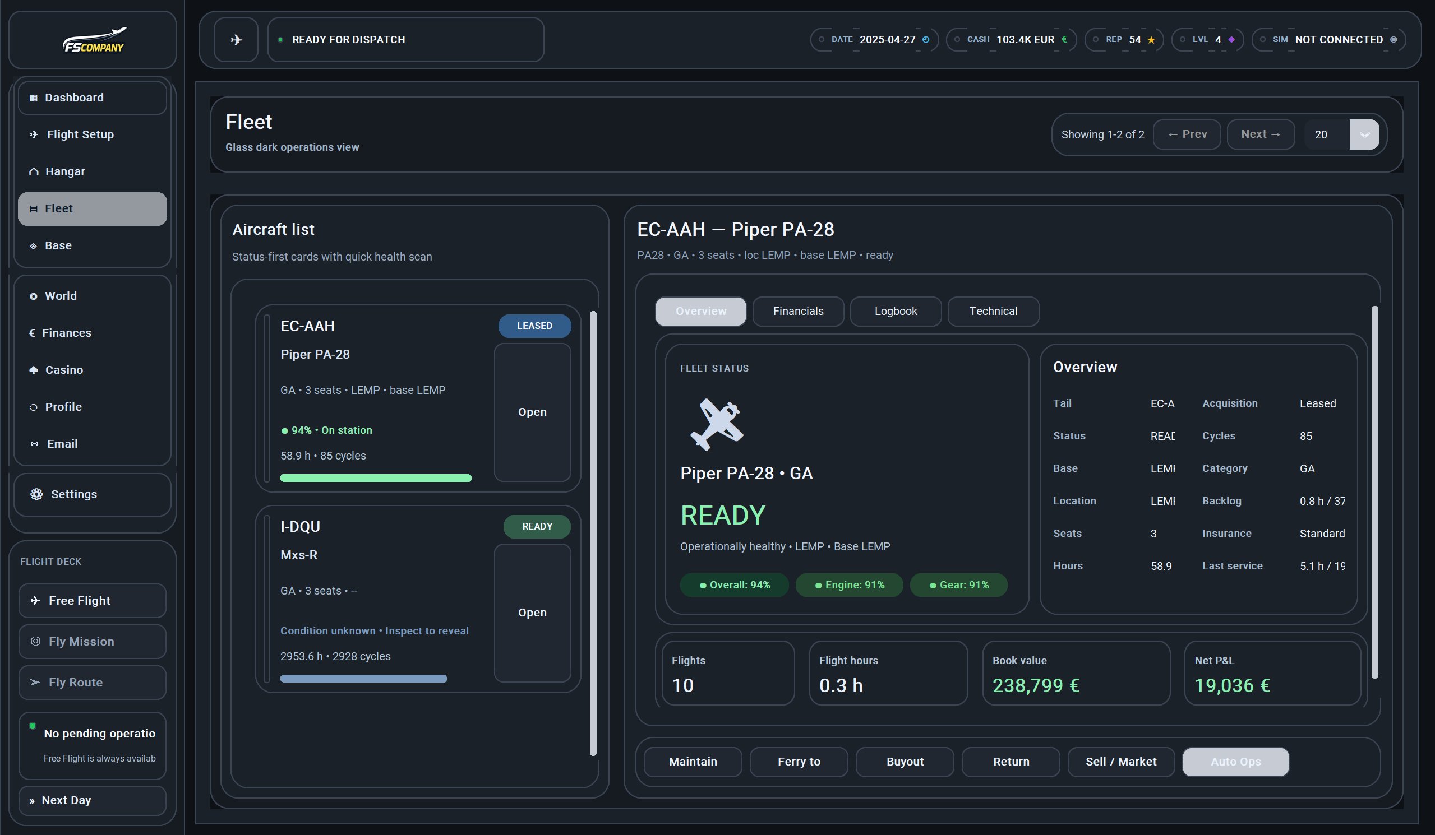Switch to the Technical tab
Screen dimensions: 1435x835
(x=993, y=312)
